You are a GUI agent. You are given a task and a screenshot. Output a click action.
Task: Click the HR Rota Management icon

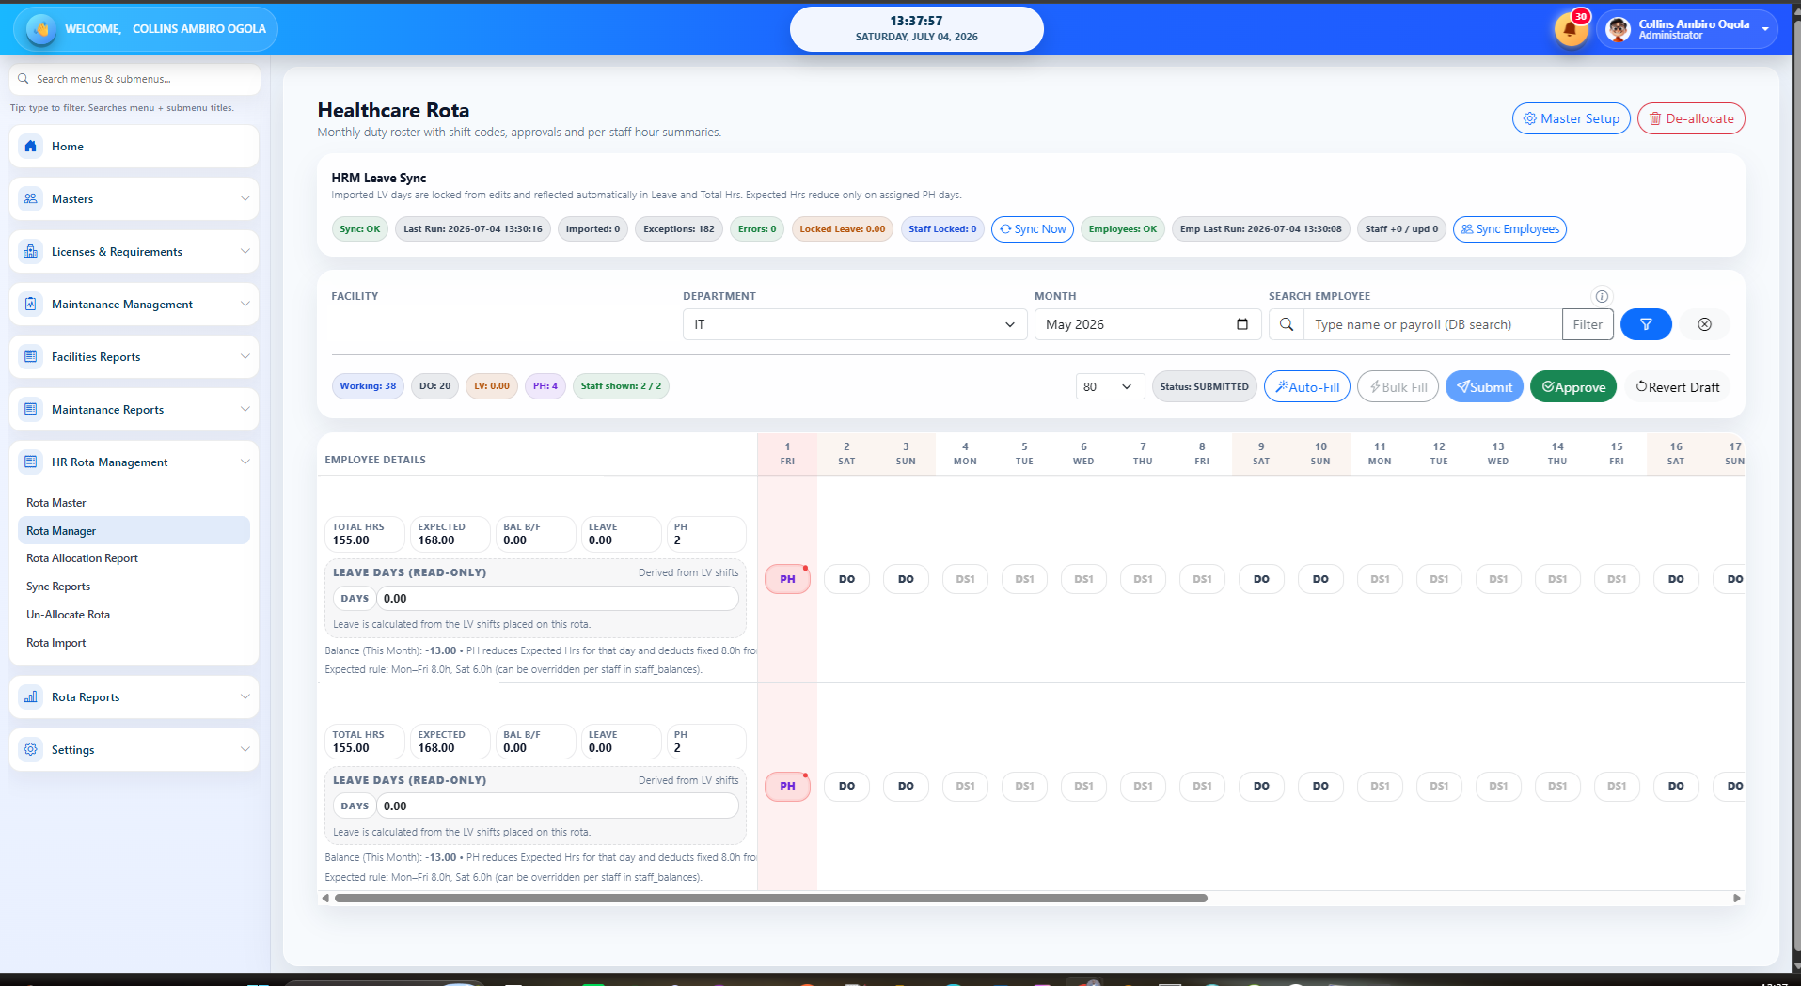pos(31,462)
